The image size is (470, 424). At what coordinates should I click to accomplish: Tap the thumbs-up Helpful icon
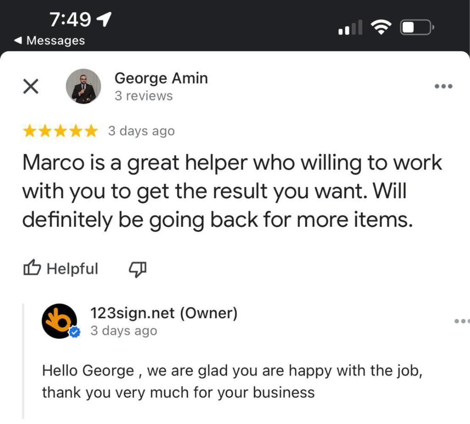32,268
